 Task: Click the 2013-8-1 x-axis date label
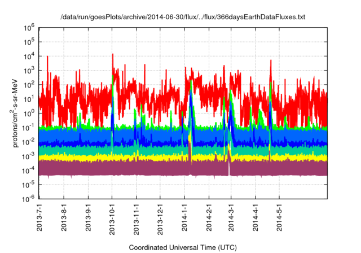pos(64,217)
